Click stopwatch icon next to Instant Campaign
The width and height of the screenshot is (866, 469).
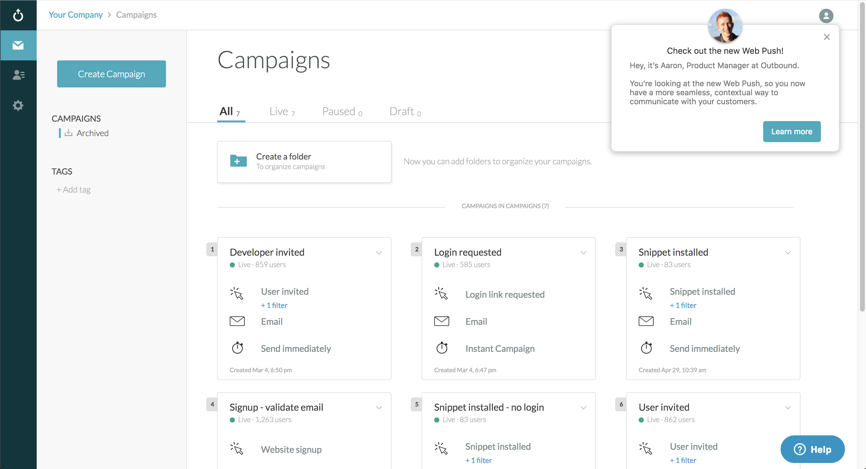442,348
